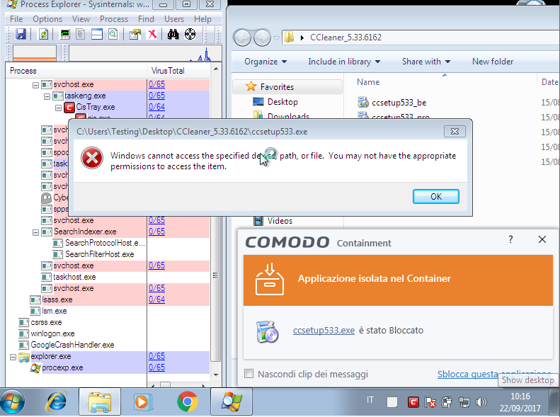Select the SearchFilterHost.exe process
This screenshot has width=560, height=417.
pyautogui.click(x=108, y=254)
